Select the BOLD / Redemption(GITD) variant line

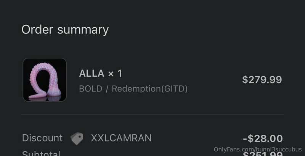coord(133,89)
